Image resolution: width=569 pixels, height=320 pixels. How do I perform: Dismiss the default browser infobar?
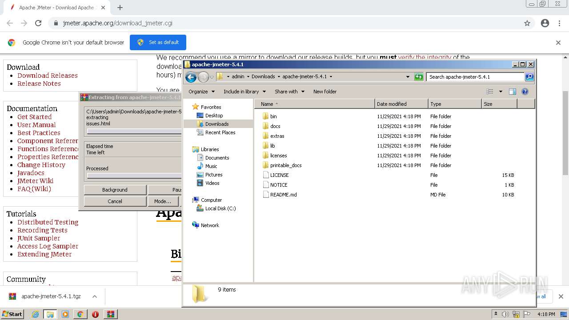(x=558, y=43)
